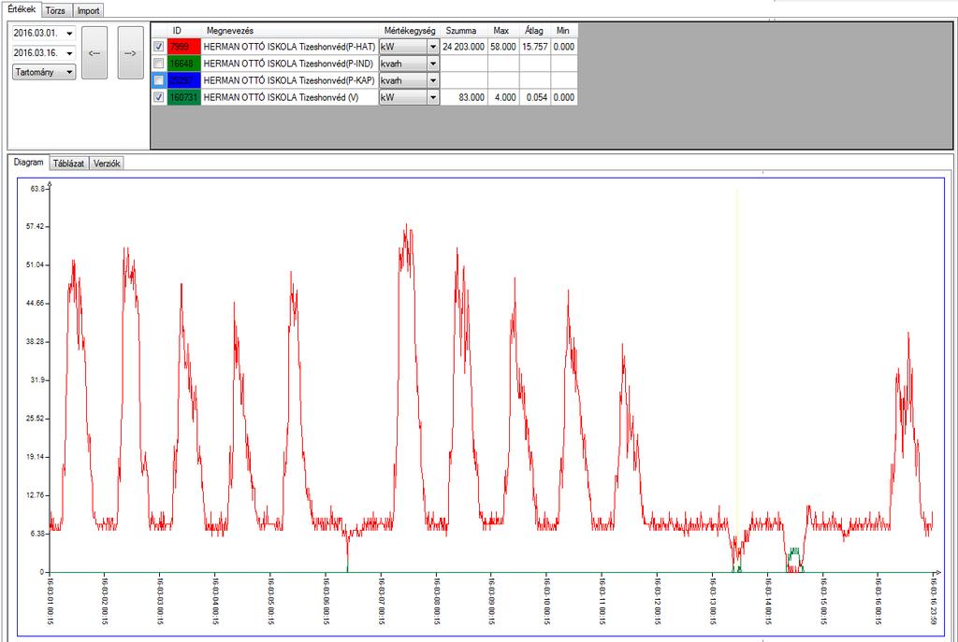This screenshot has height=642, width=958.
Task: Open the kW unit dropdown for P-HAT
Action: [432, 47]
